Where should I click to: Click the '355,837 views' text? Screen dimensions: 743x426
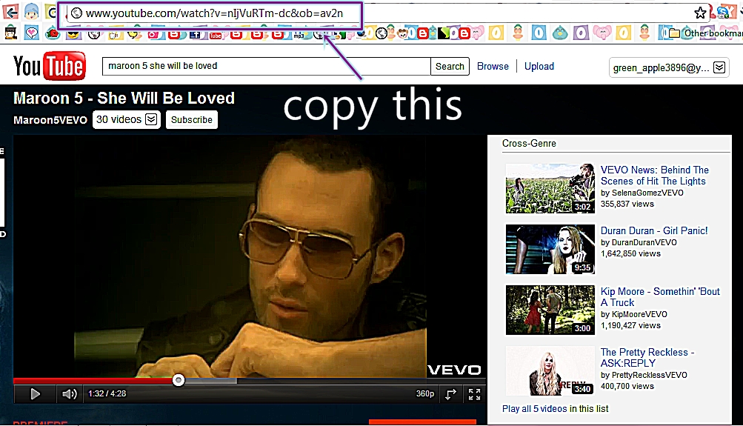tap(627, 204)
